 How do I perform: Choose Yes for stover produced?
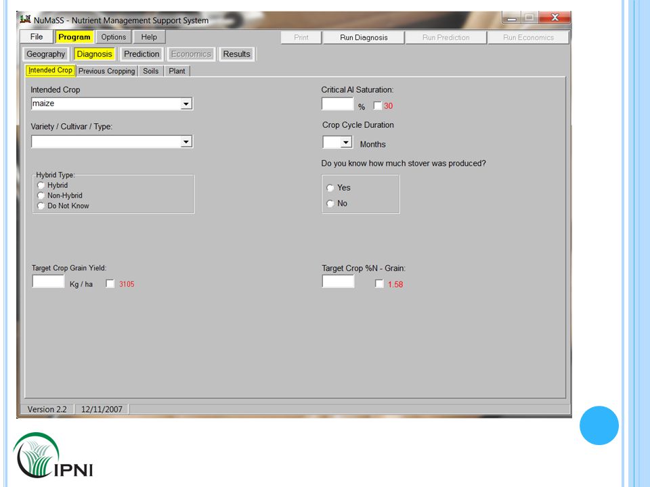(330, 188)
